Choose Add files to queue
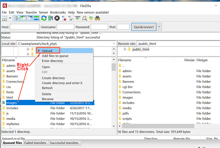This screenshot has height=148, width=220. (x=64, y=56)
